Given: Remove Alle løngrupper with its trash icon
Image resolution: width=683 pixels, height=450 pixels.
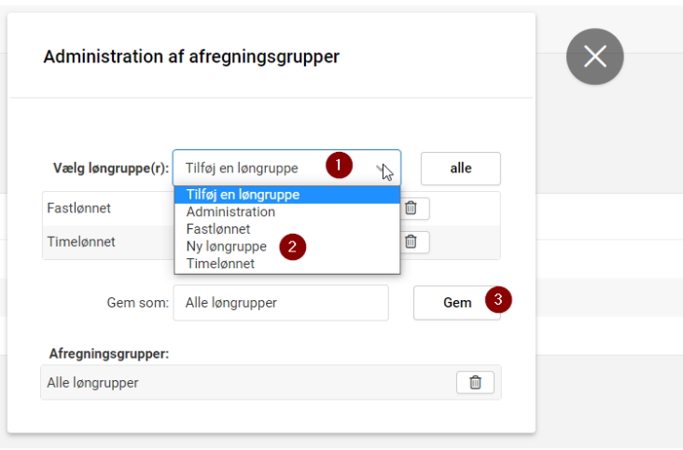Looking at the screenshot, I should pyautogui.click(x=475, y=382).
